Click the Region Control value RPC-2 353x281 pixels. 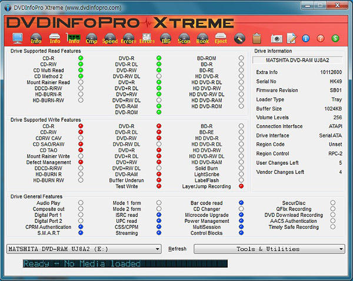[x=335, y=153]
